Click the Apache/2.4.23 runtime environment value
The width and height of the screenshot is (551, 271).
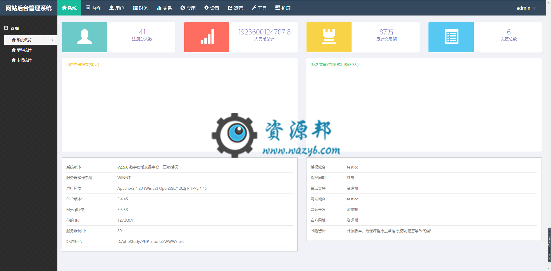pyautogui.click(x=162, y=188)
